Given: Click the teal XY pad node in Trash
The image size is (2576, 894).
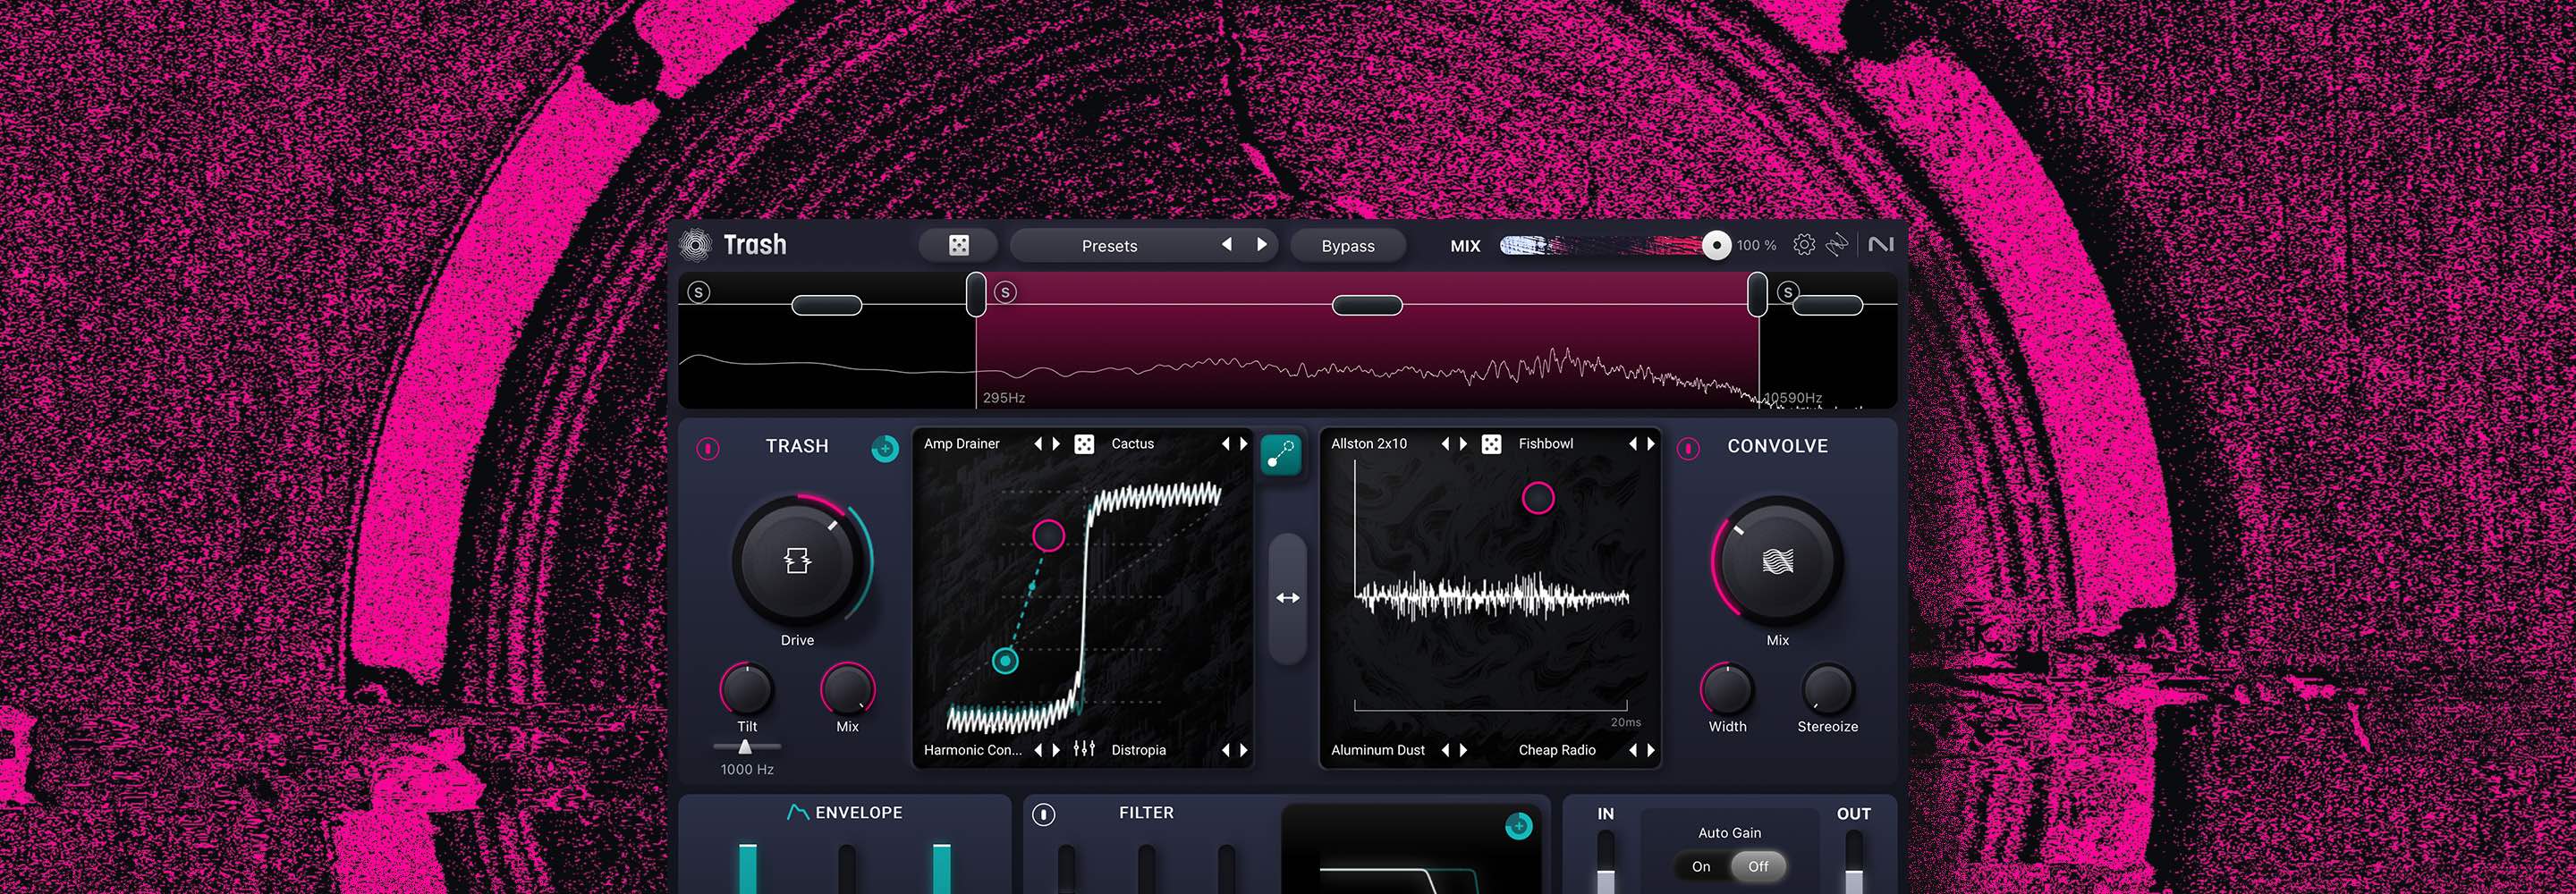Looking at the screenshot, I should click(1005, 660).
